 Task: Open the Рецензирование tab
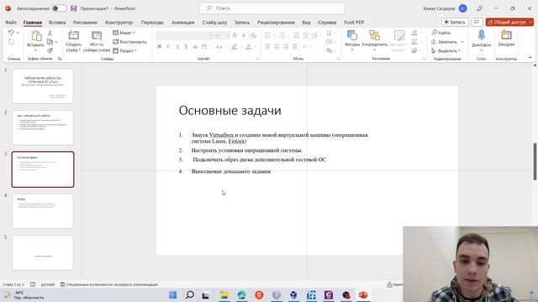(x=276, y=23)
